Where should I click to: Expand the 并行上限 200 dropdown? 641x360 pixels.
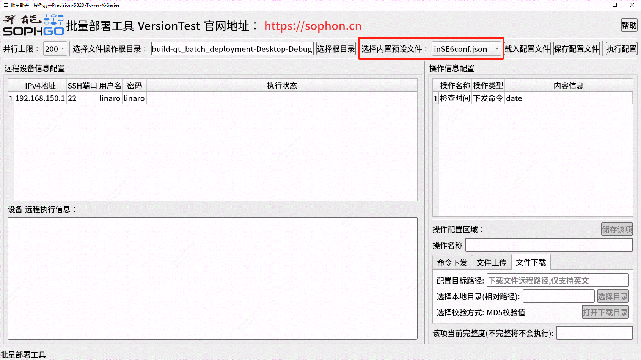[x=55, y=49]
